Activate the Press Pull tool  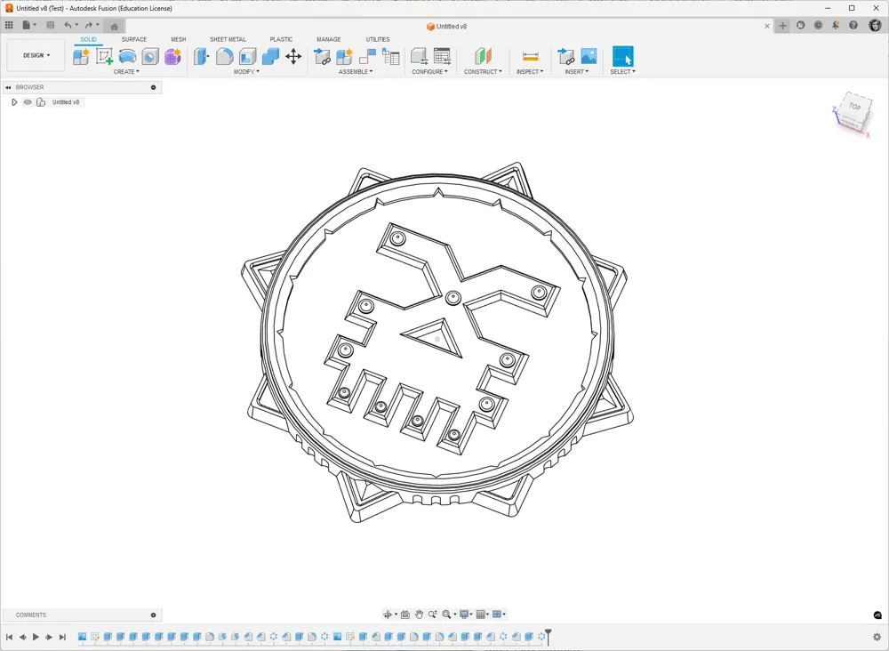[x=201, y=56]
